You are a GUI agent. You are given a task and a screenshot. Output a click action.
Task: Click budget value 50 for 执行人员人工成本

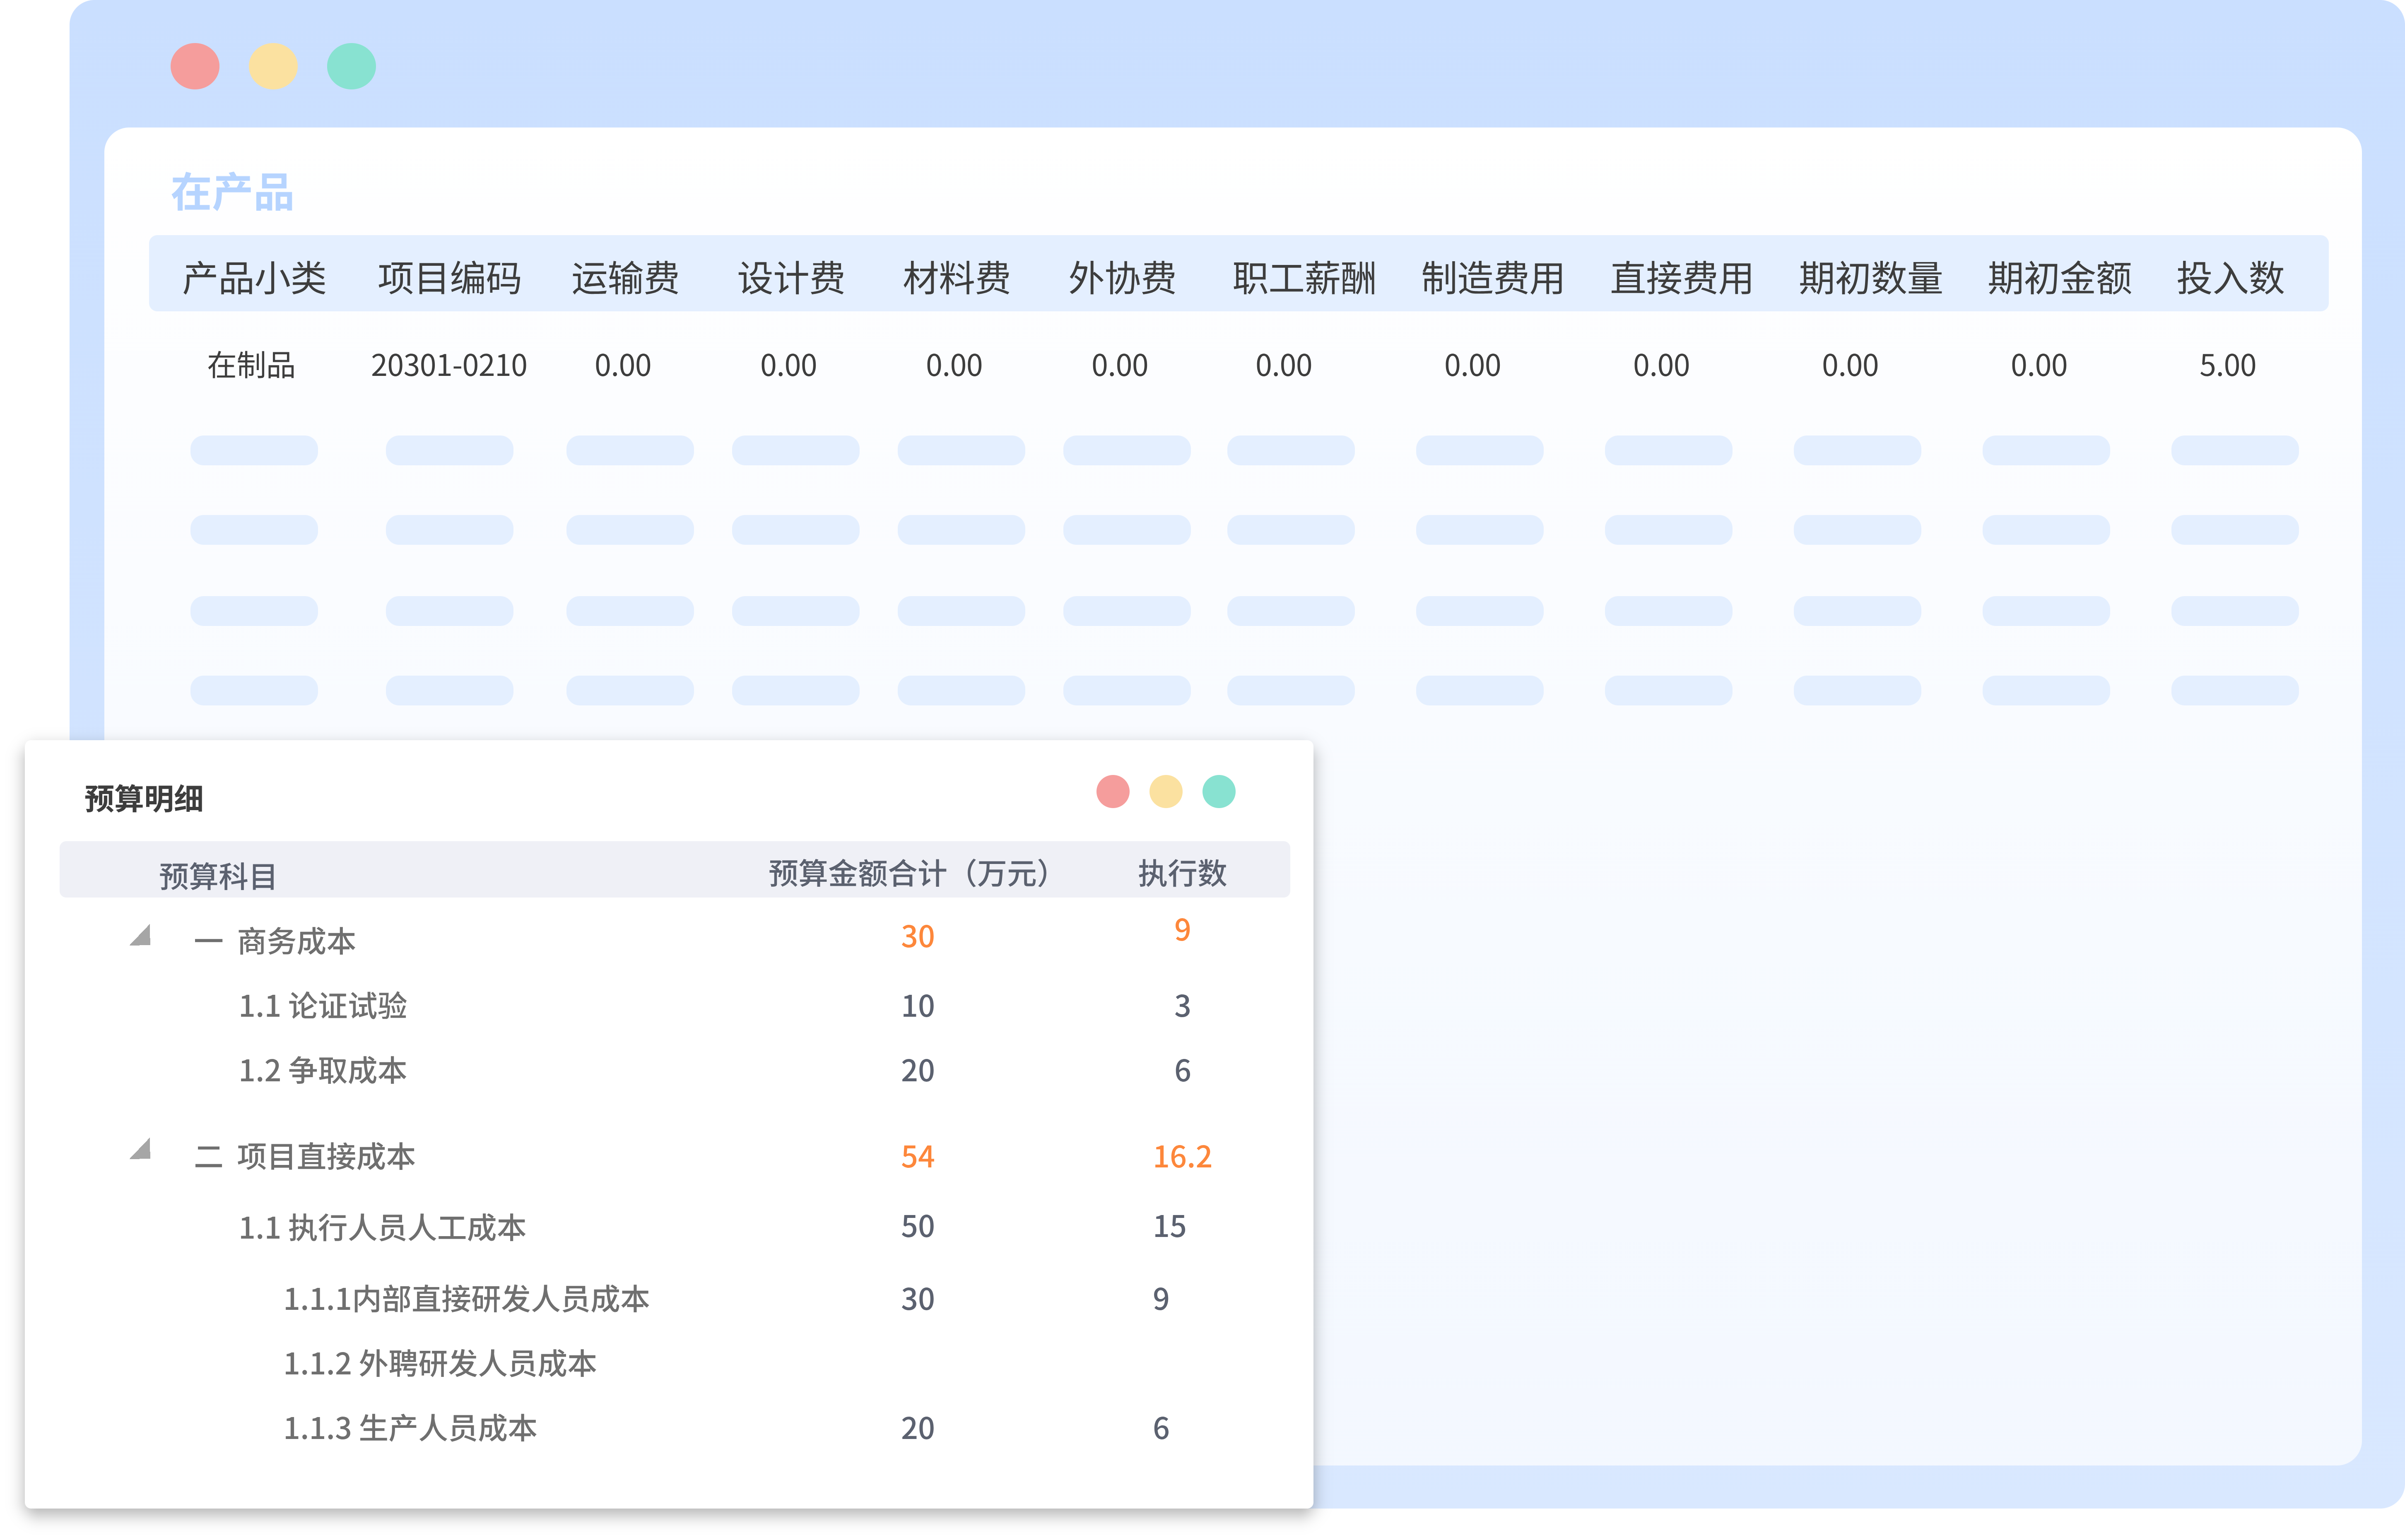[918, 1227]
